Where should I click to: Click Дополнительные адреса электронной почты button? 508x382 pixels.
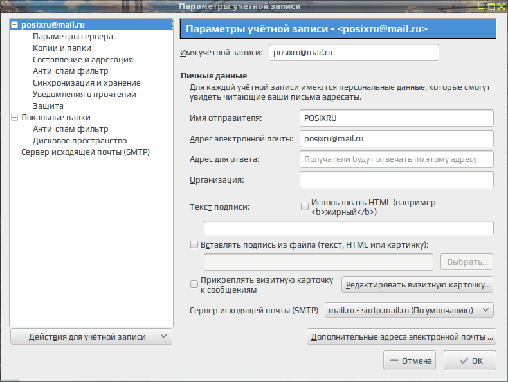401,336
